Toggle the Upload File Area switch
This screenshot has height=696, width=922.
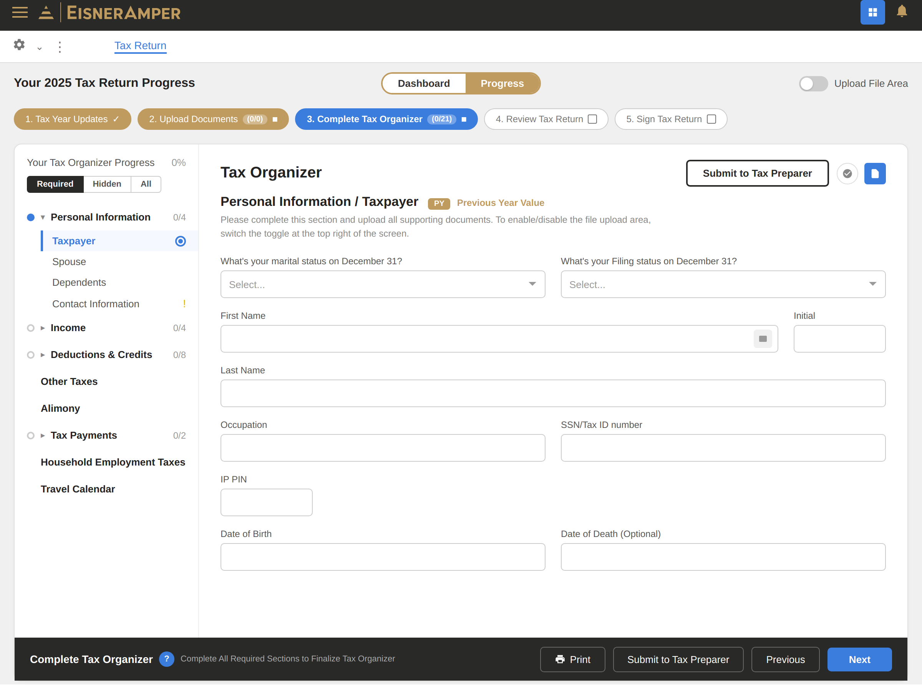point(813,83)
